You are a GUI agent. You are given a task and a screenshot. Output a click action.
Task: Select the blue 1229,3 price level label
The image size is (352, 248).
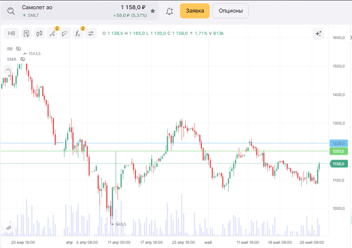(x=338, y=143)
